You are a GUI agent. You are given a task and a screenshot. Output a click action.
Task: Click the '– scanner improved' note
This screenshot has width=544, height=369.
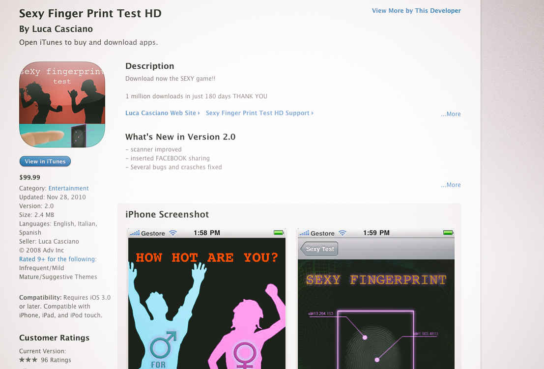(153, 149)
